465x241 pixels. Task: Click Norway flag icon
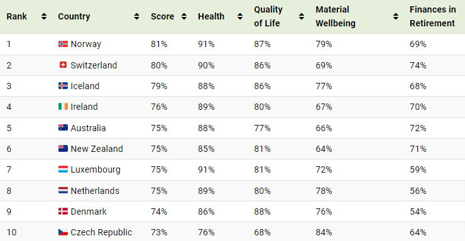tap(63, 44)
